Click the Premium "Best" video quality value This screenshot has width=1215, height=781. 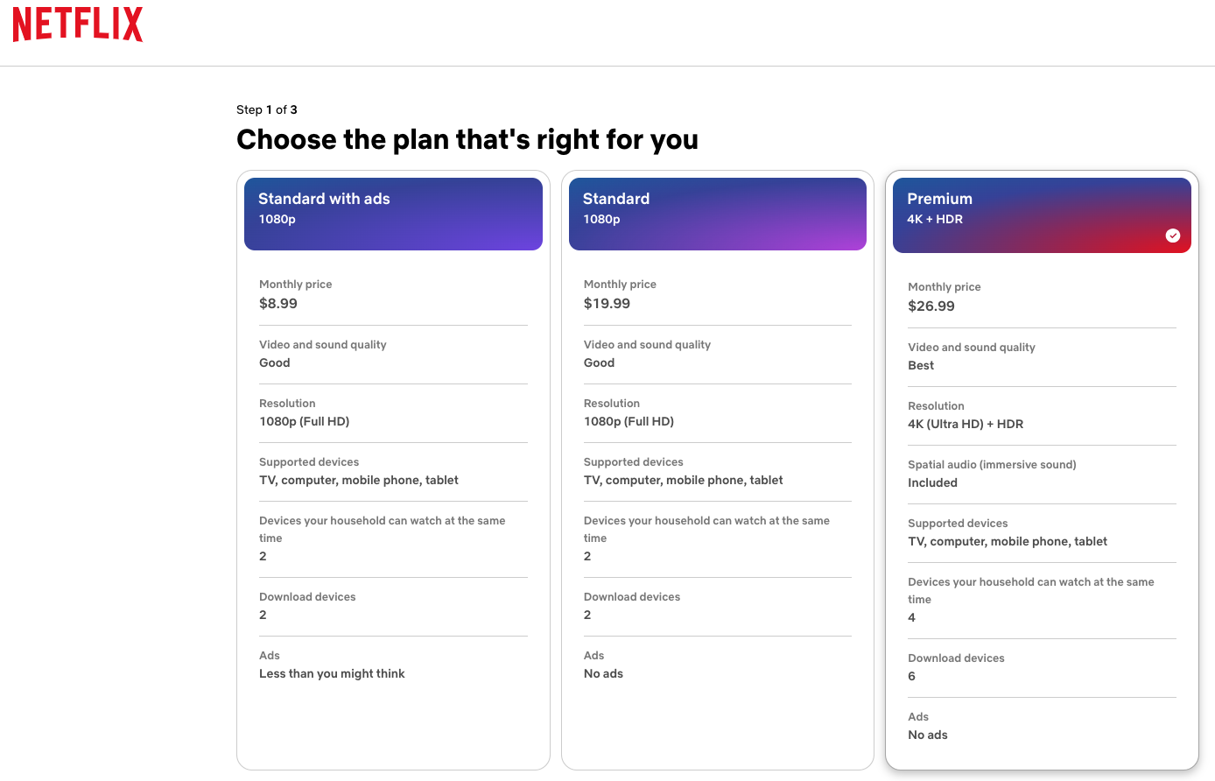tap(921, 366)
